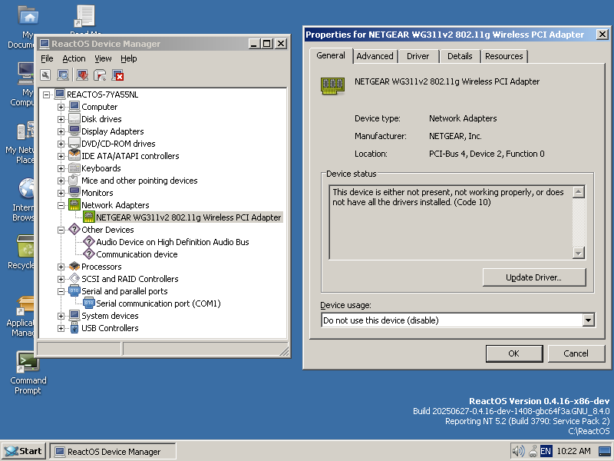Collapse the Other Devices node
The height and width of the screenshot is (461, 614).
click(61, 230)
